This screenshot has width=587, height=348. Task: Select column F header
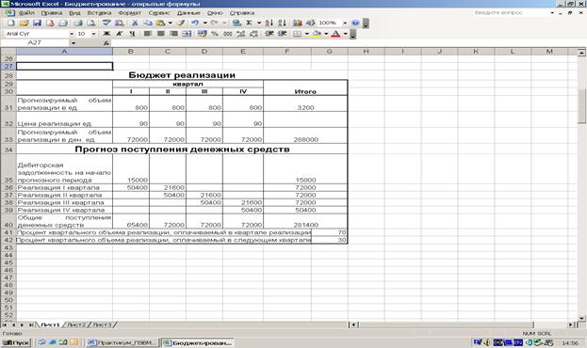(287, 52)
